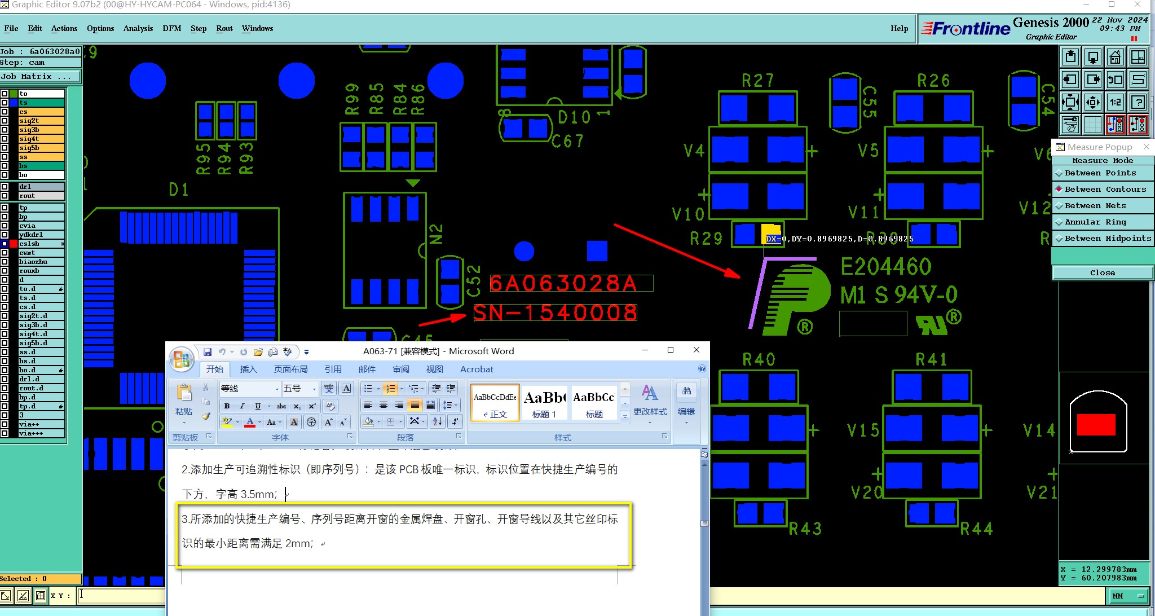Toggle Italic formatting in Word ribbon
This screenshot has height=616, width=1155.
coord(242,406)
